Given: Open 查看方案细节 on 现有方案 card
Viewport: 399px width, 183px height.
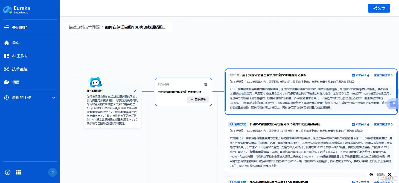Looking at the screenshot, I should [383, 75].
